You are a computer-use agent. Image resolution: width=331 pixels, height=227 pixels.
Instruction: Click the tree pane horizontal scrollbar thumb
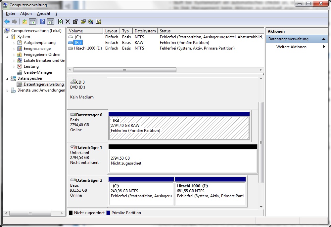(x=30, y=213)
